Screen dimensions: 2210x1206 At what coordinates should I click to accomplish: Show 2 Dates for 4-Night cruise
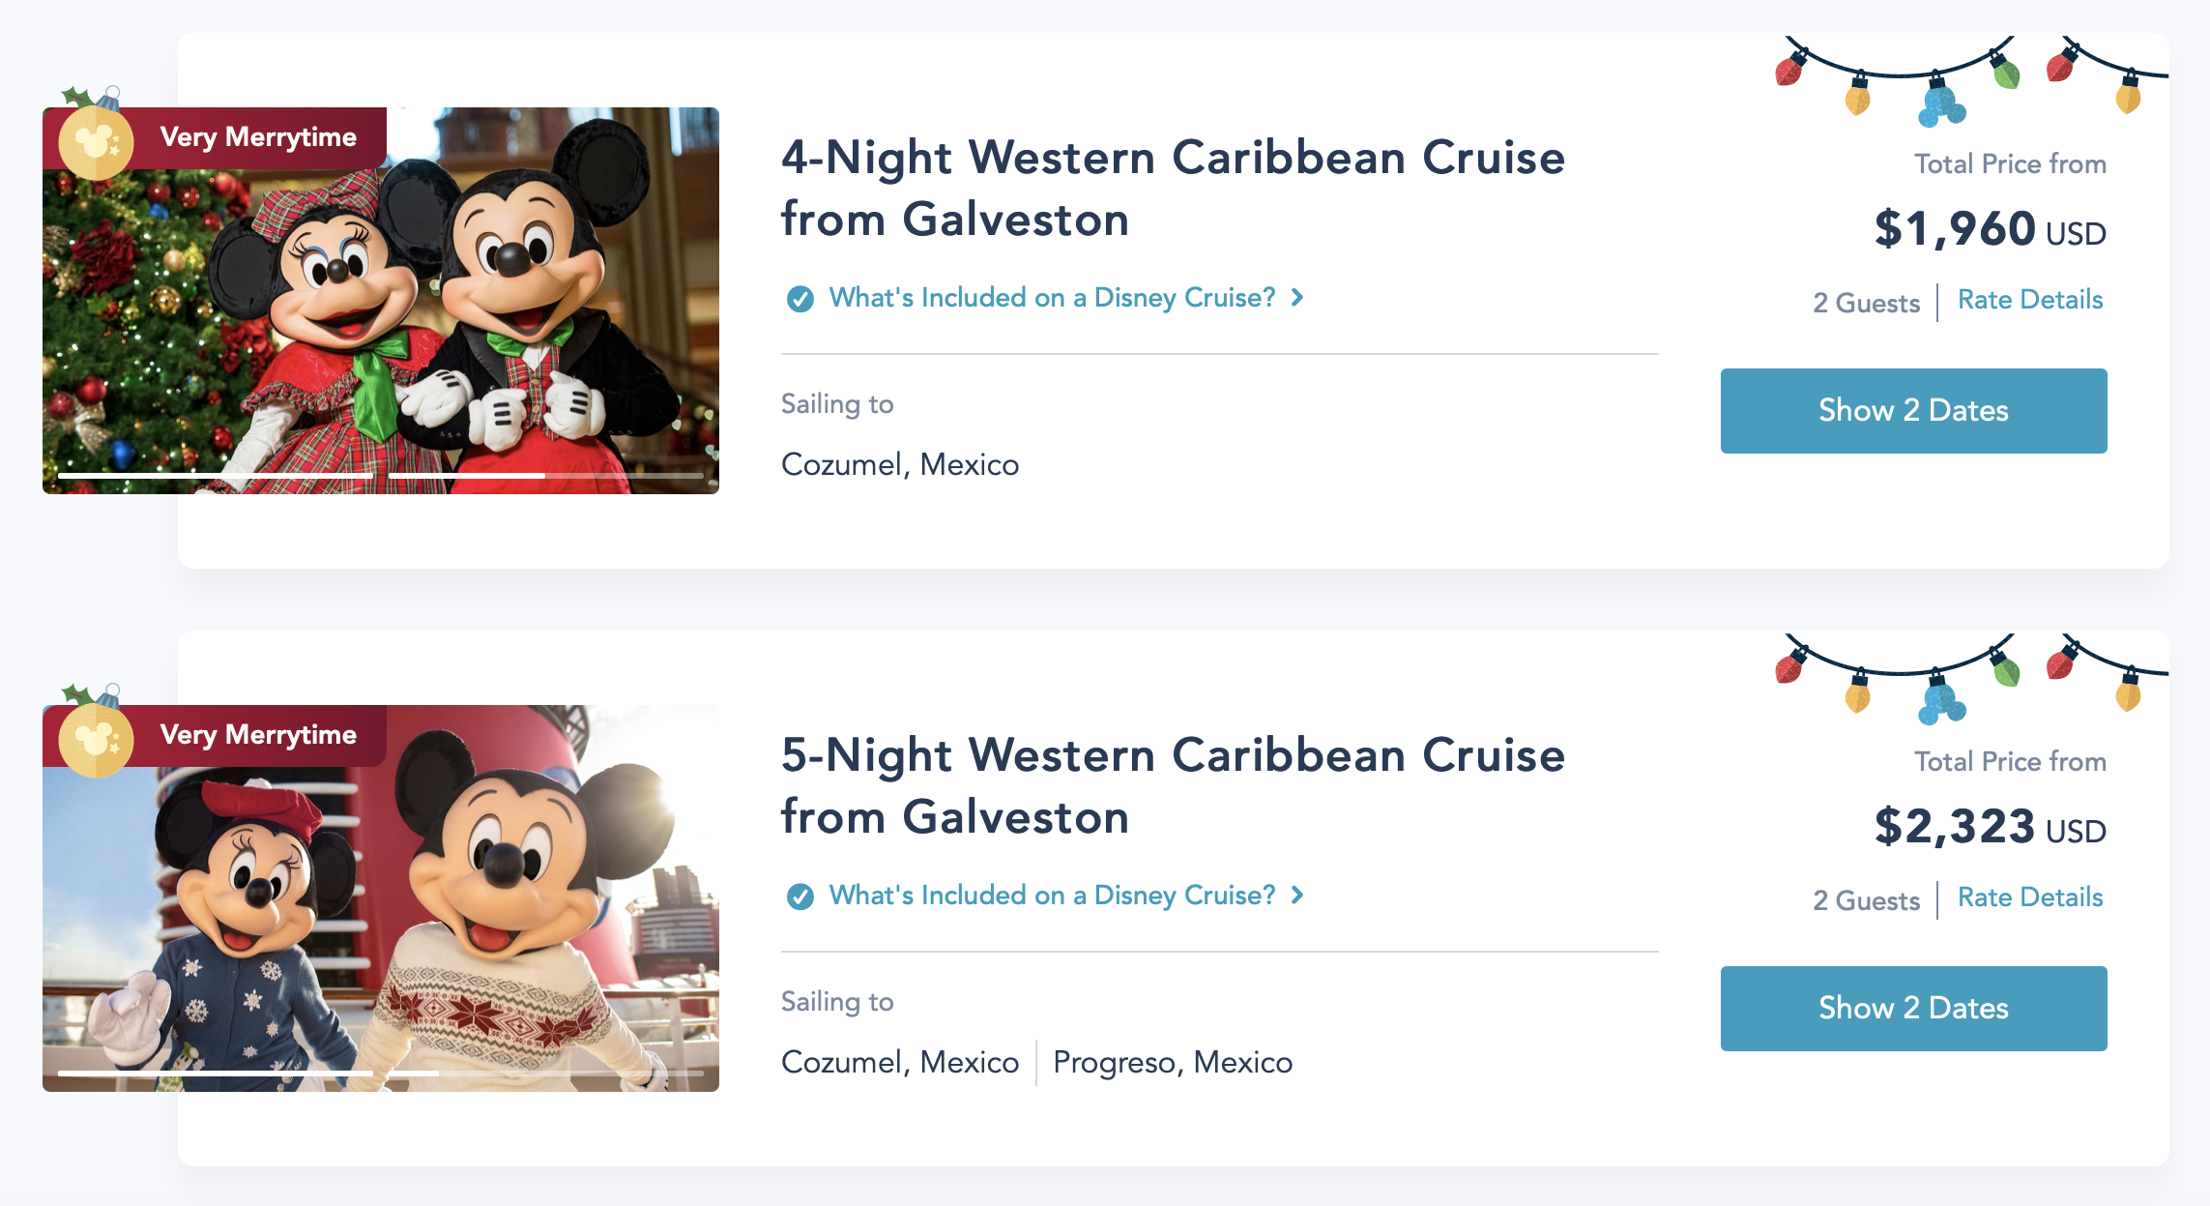tap(1913, 410)
